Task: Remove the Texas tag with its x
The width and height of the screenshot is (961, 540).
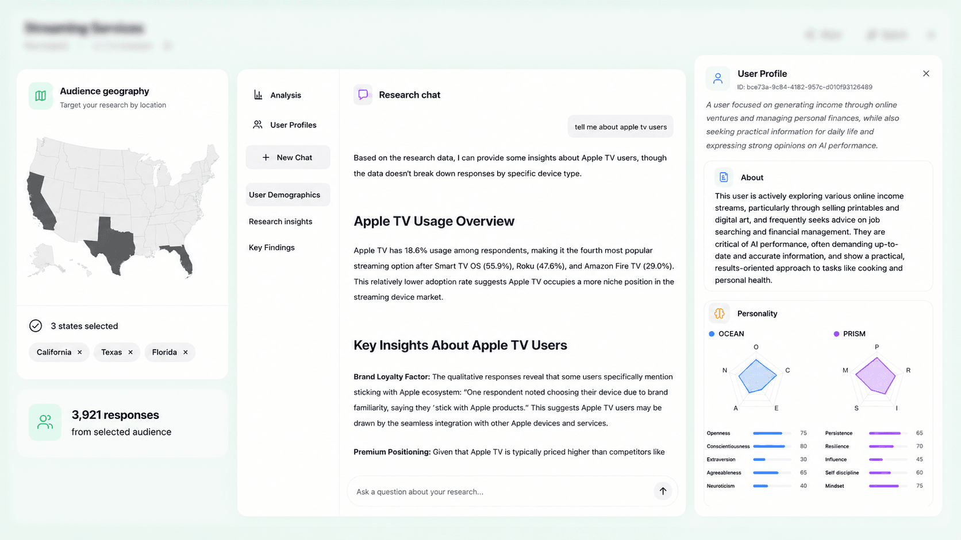Action: click(x=130, y=352)
